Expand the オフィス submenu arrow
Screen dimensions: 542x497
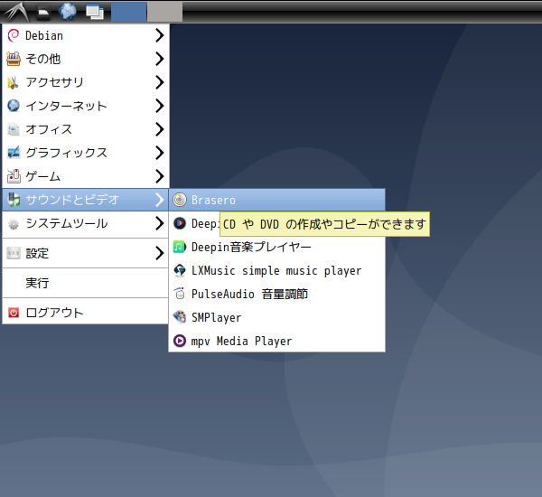click(x=159, y=129)
